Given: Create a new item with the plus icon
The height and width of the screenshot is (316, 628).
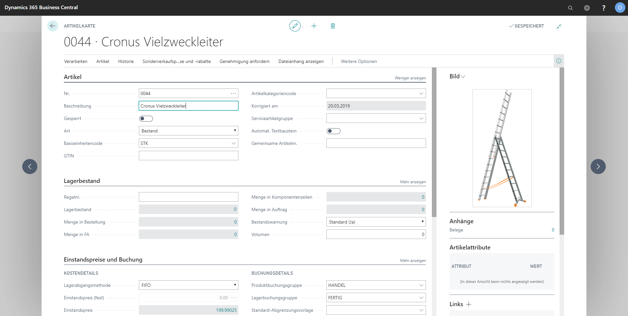Looking at the screenshot, I should click(314, 26).
